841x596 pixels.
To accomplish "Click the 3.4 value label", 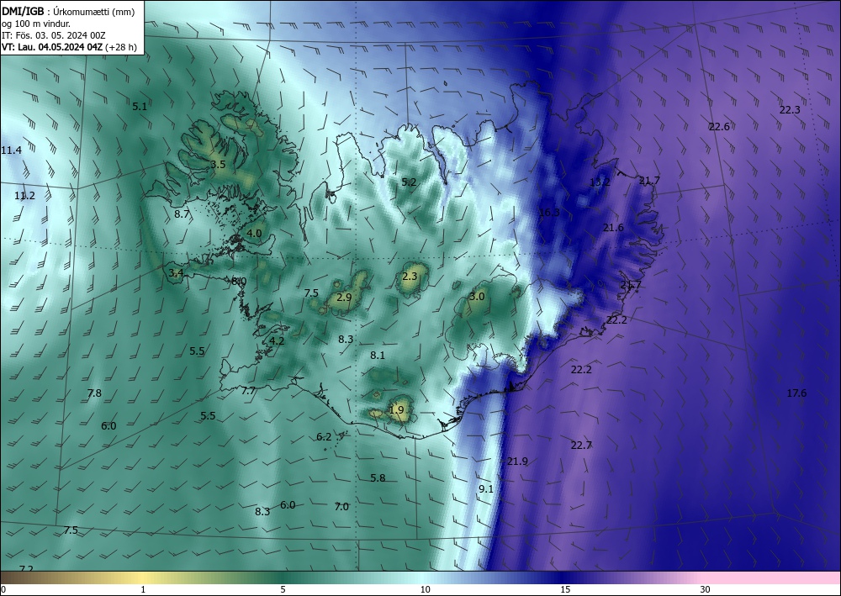I will coord(176,273).
